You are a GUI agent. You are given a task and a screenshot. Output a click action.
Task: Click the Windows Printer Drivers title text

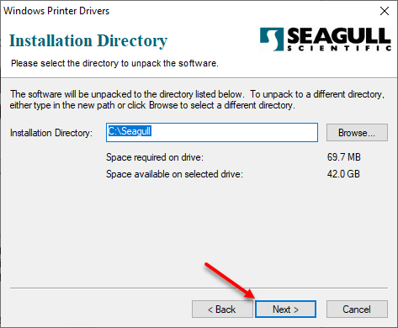pyautogui.click(x=56, y=11)
